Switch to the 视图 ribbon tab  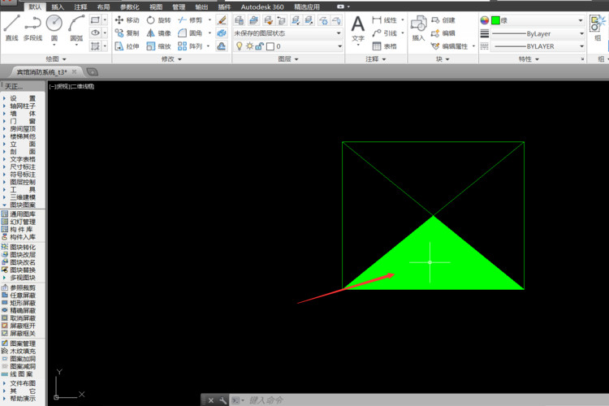pos(156,7)
